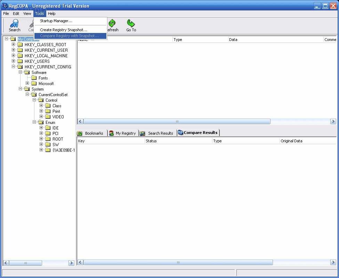
Task: Click the HKEY_USERS folder icon
Action: 20,61
